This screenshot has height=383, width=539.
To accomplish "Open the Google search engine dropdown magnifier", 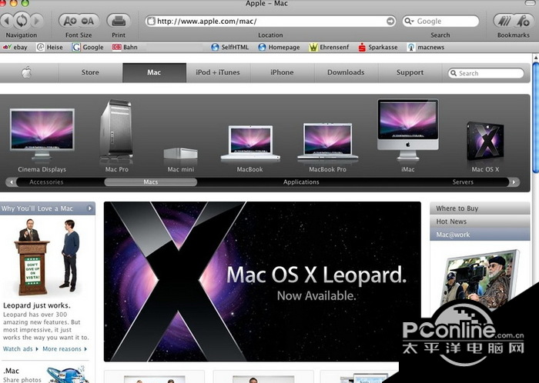I will tap(409, 22).
